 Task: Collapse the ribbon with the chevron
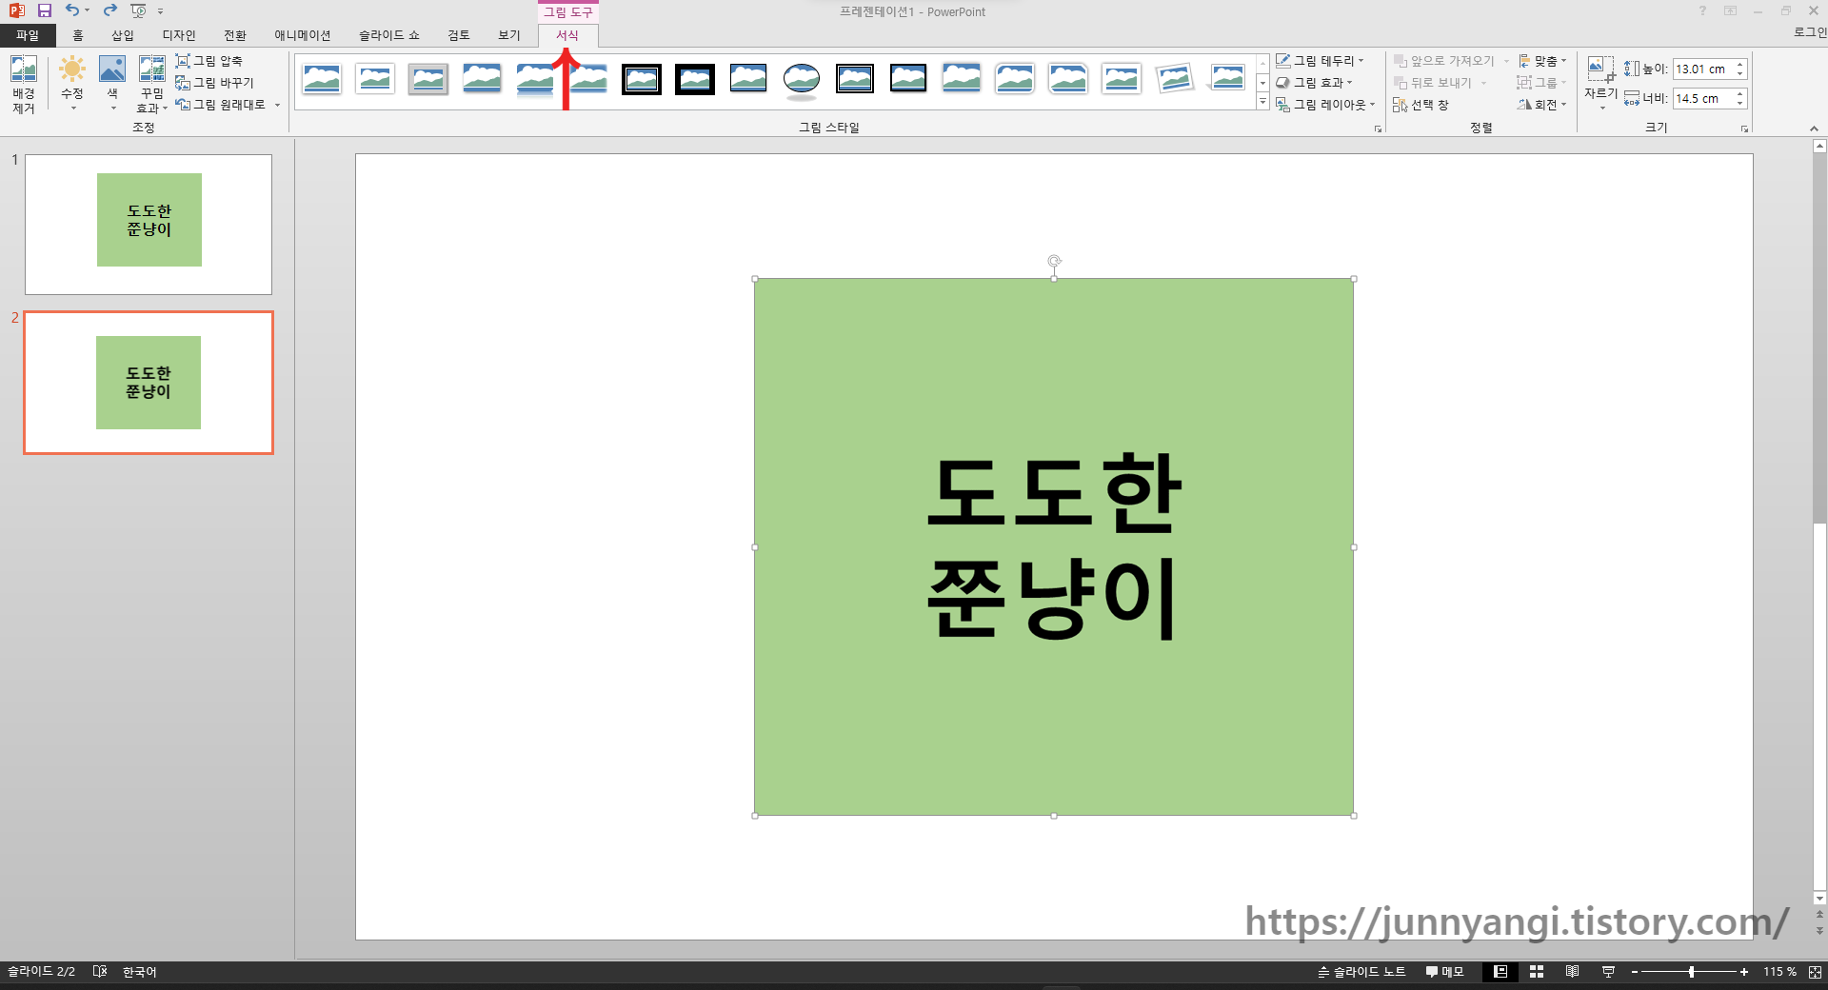1814,129
